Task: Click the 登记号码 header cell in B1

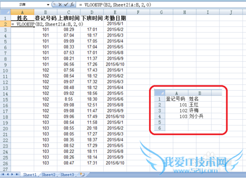Action: pyautogui.click(x=46, y=18)
